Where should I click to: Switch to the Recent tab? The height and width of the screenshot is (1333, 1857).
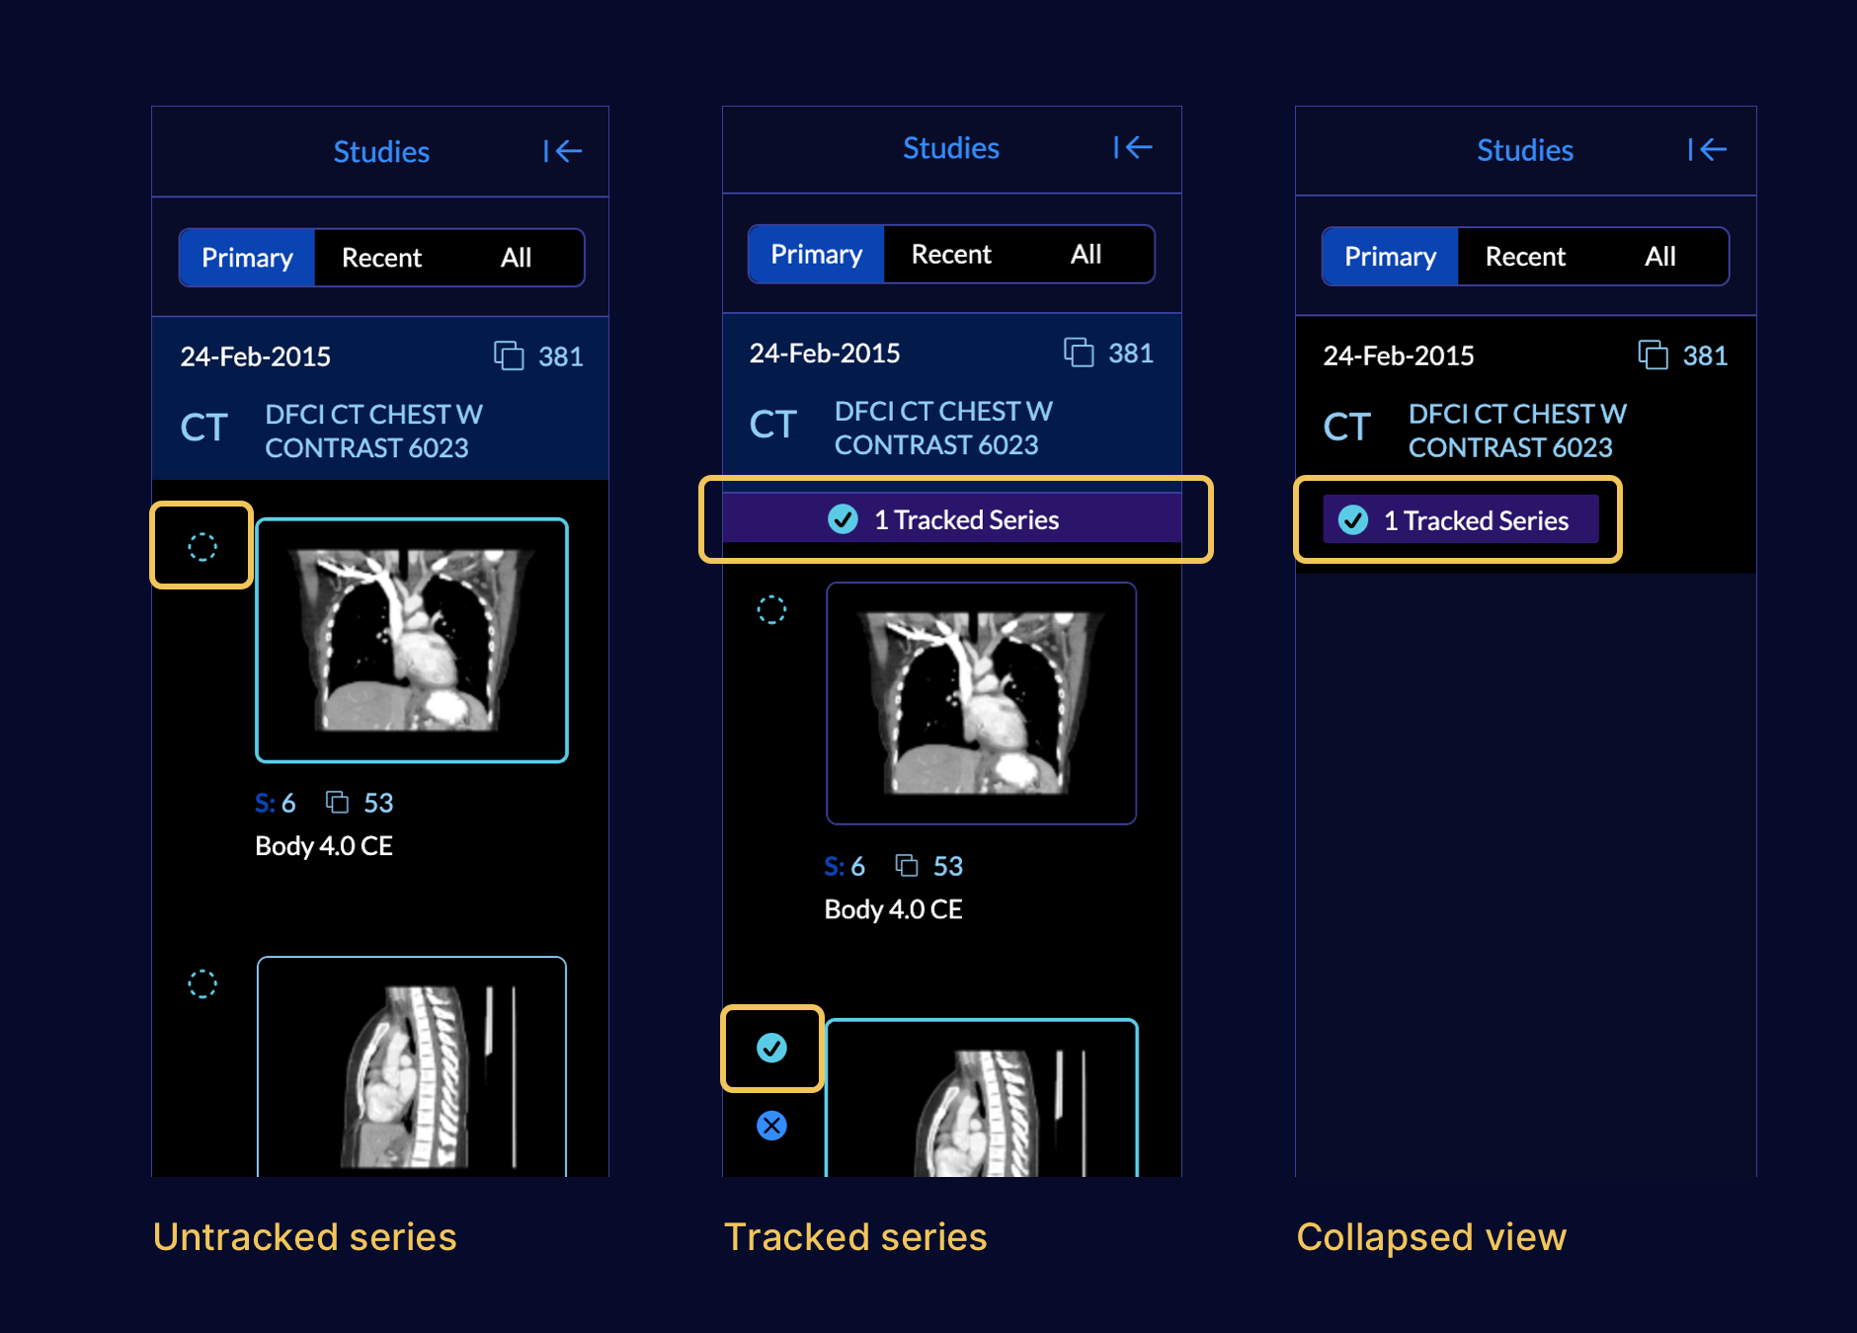click(x=381, y=258)
